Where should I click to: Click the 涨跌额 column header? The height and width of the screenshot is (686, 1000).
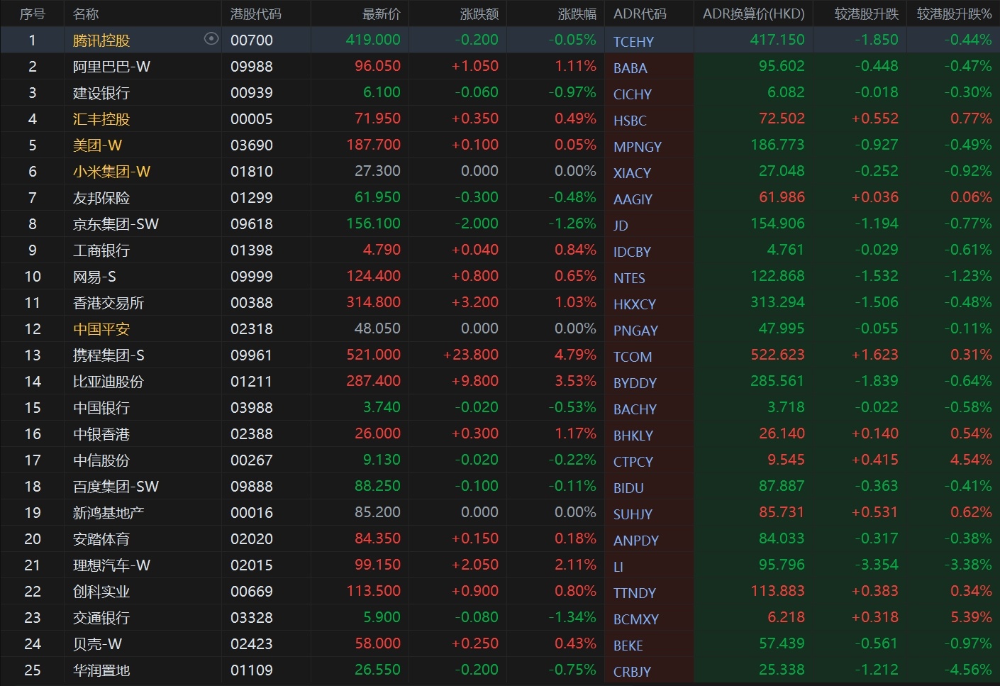pos(479,13)
